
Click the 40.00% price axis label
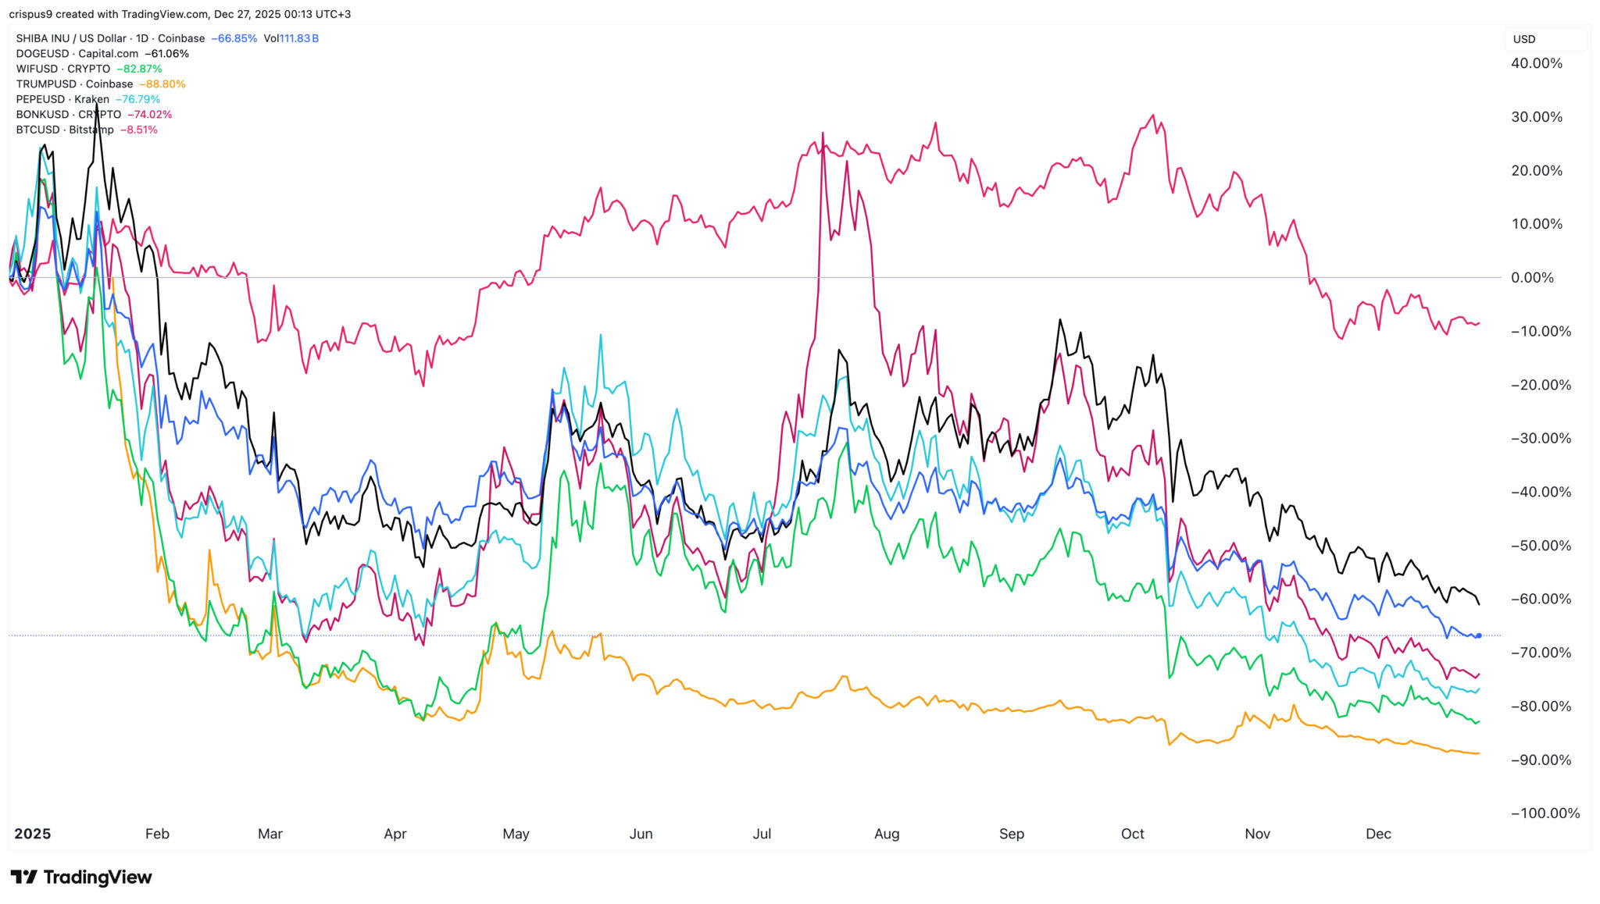point(1536,63)
